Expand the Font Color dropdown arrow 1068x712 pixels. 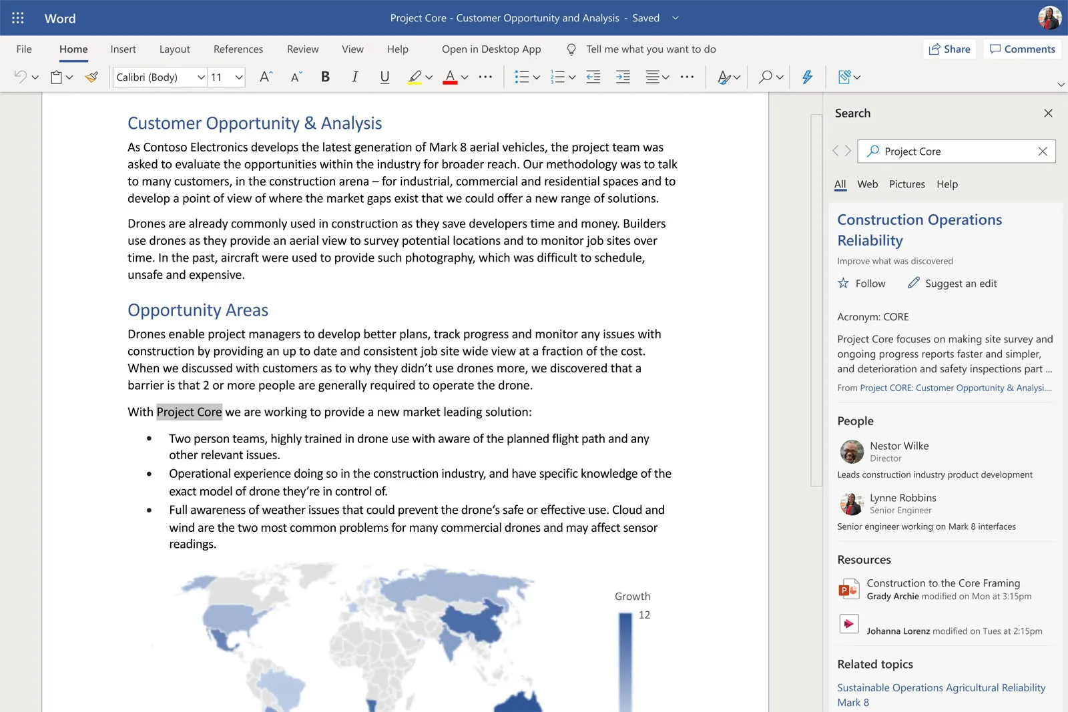(465, 77)
